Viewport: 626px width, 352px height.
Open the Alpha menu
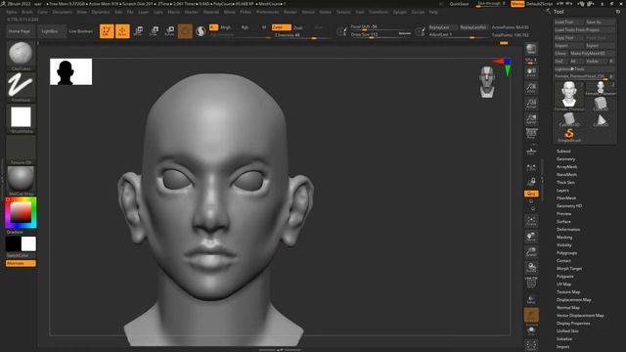[12, 12]
